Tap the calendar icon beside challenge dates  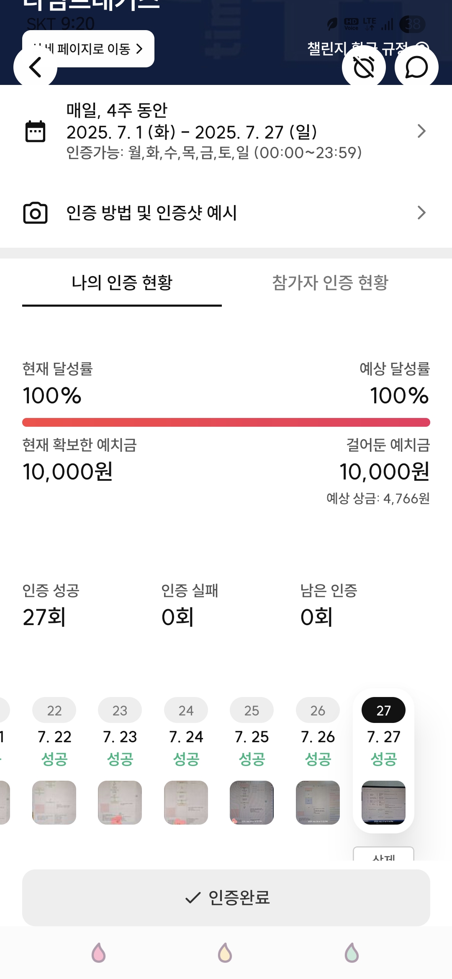[35, 131]
